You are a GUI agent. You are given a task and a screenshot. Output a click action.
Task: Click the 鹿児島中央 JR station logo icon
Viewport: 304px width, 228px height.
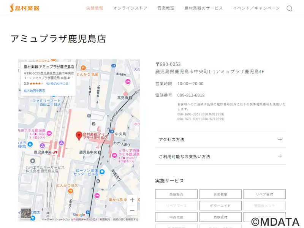point(55,152)
